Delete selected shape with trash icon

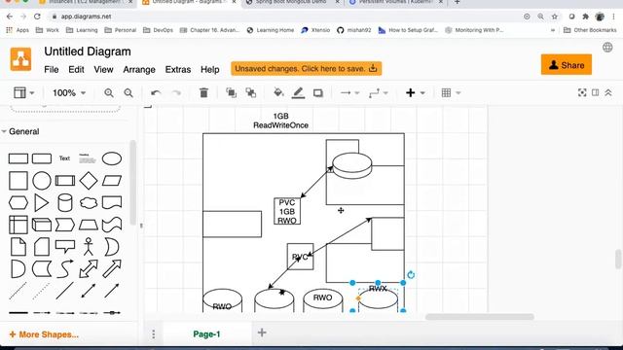pyautogui.click(x=203, y=93)
